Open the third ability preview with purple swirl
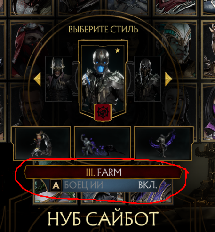Viewport: 215px width, 232px height. pyautogui.click(x=163, y=144)
